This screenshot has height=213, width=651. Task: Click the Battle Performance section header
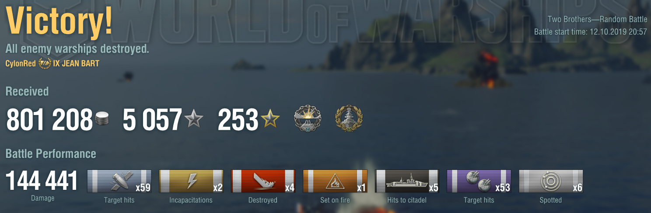51,154
